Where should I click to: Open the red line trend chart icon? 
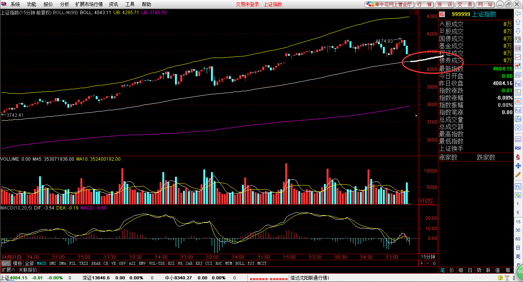coord(518,57)
